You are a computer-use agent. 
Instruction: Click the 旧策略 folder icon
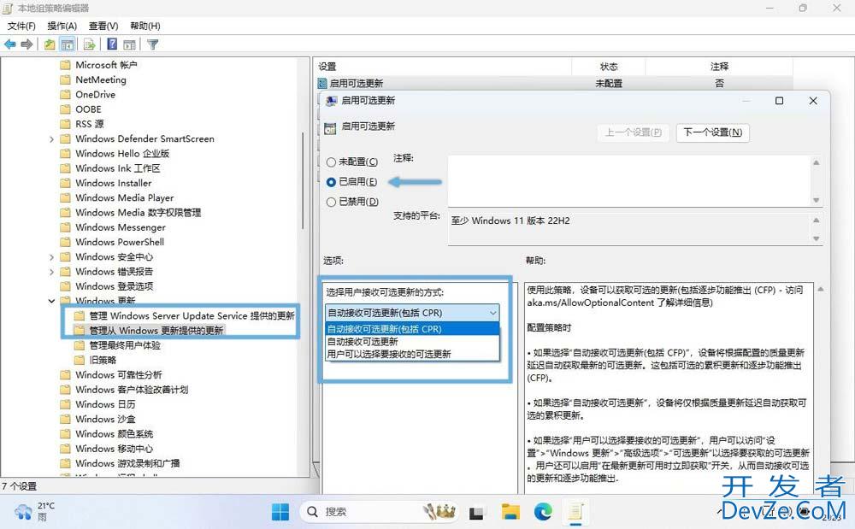click(80, 360)
